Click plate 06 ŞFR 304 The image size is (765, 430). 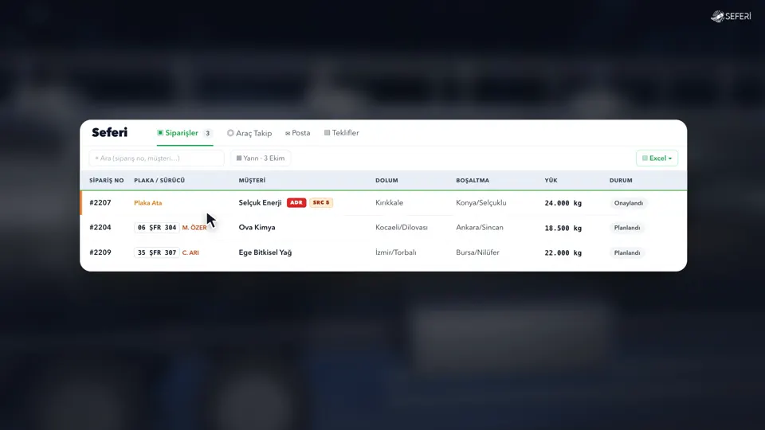click(x=157, y=228)
